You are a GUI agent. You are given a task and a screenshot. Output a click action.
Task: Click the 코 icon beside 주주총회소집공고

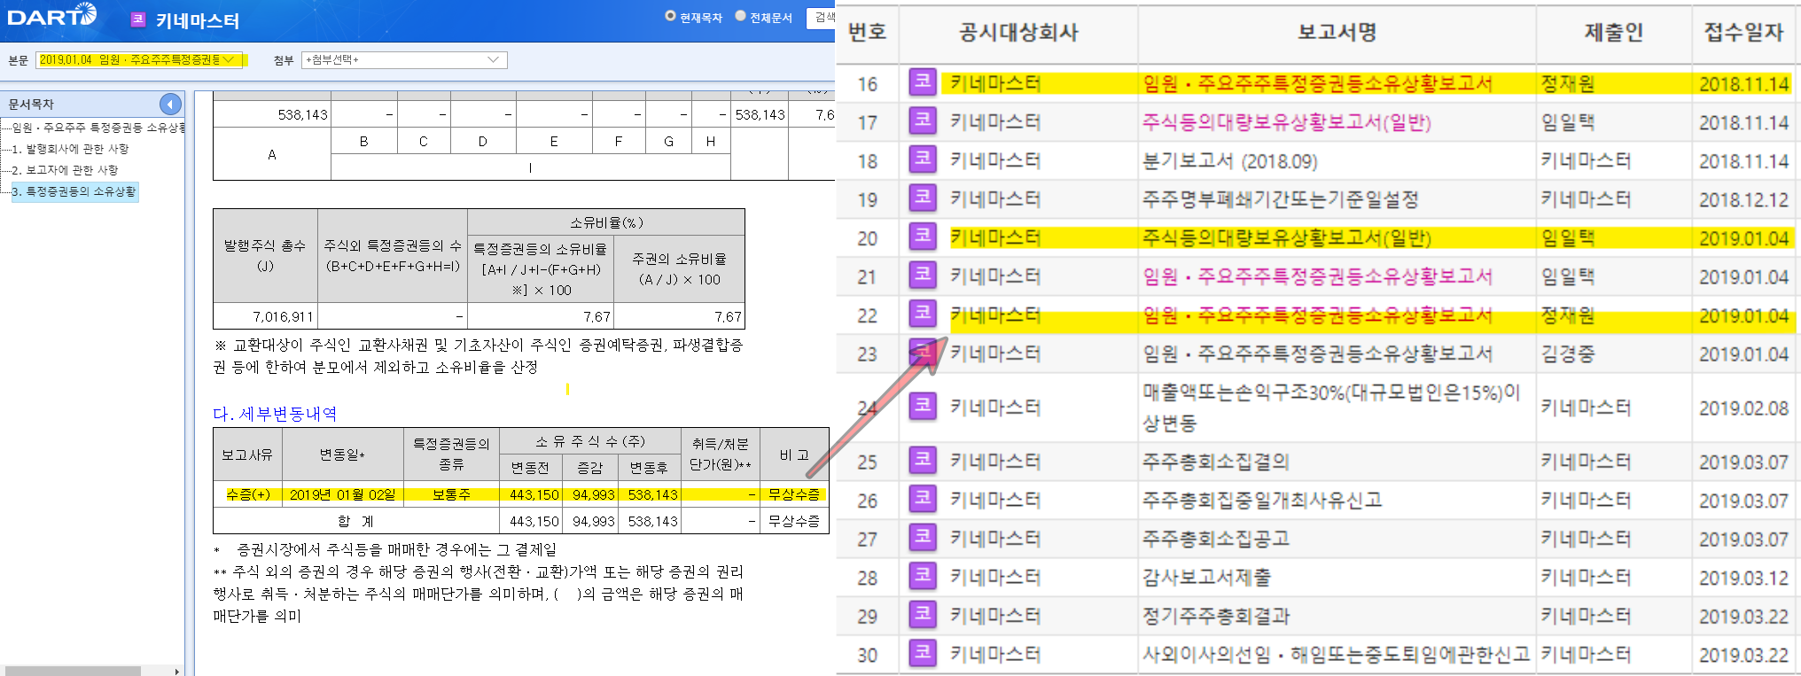pos(923,538)
